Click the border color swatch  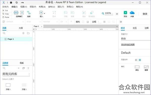pyautogui.click(x=104, y=22)
